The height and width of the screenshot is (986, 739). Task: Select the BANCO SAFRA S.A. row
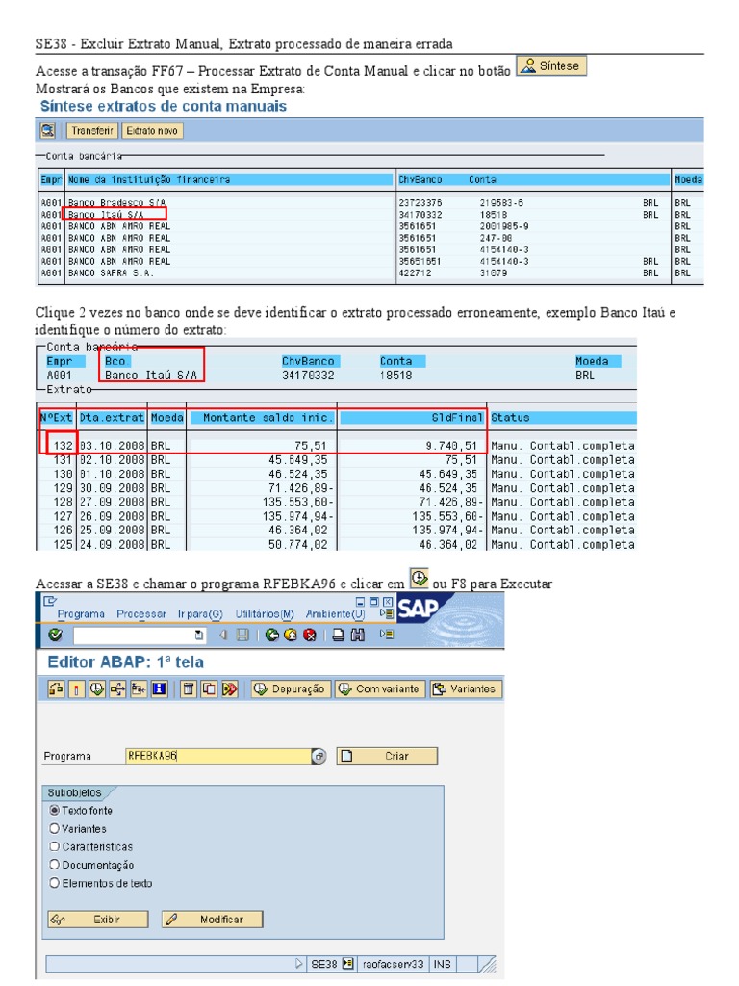tap(370, 272)
